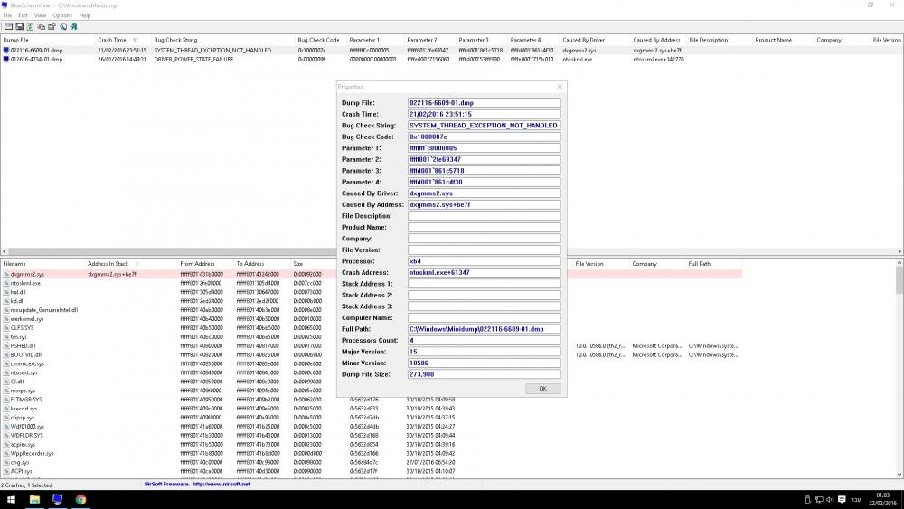Click the empty File Description field in Properties
The height and width of the screenshot is (509, 904).
click(x=484, y=215)
